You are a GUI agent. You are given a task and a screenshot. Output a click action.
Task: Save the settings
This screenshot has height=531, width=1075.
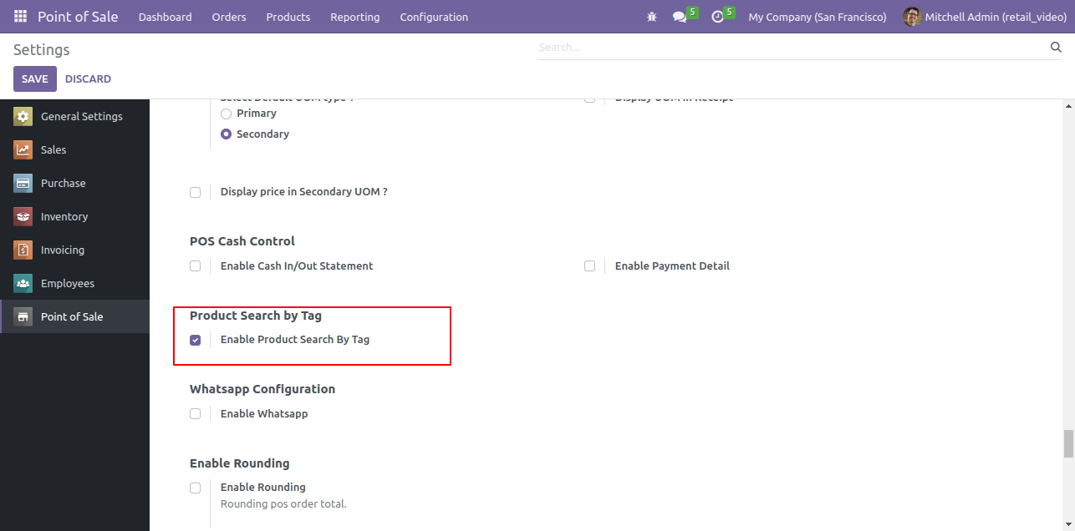click(35, 79)
